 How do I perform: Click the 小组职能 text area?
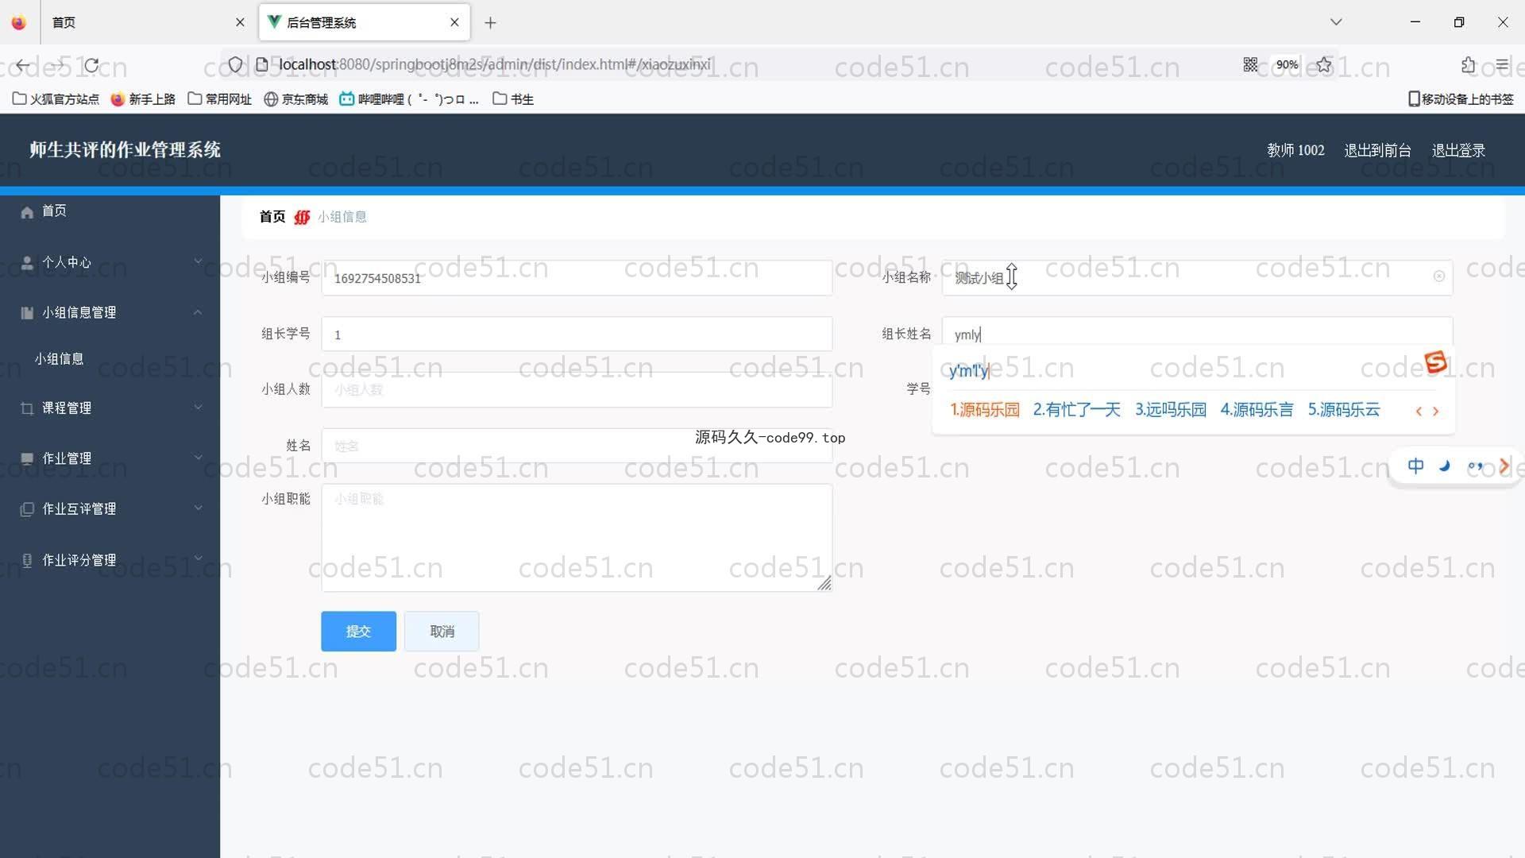point(577,538)
